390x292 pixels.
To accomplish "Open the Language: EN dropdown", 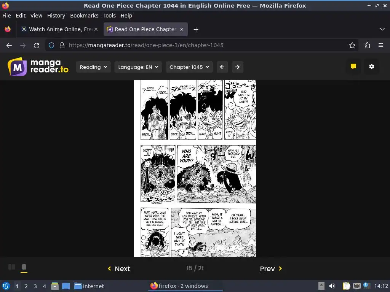I will [x=138, y=67].
